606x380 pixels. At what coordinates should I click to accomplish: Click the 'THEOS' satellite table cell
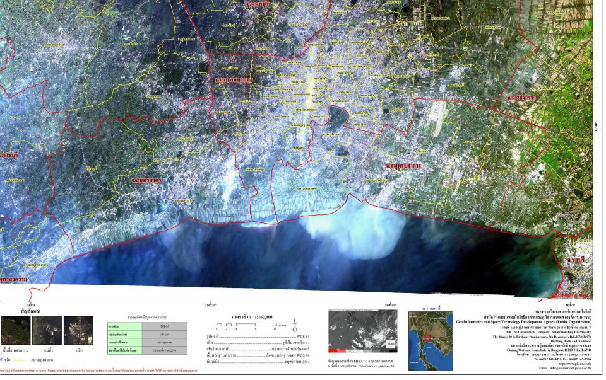[165, 326]
